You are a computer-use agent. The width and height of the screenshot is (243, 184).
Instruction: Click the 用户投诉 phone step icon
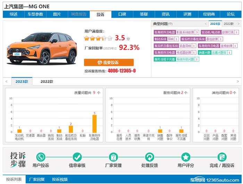coord(41,157)
